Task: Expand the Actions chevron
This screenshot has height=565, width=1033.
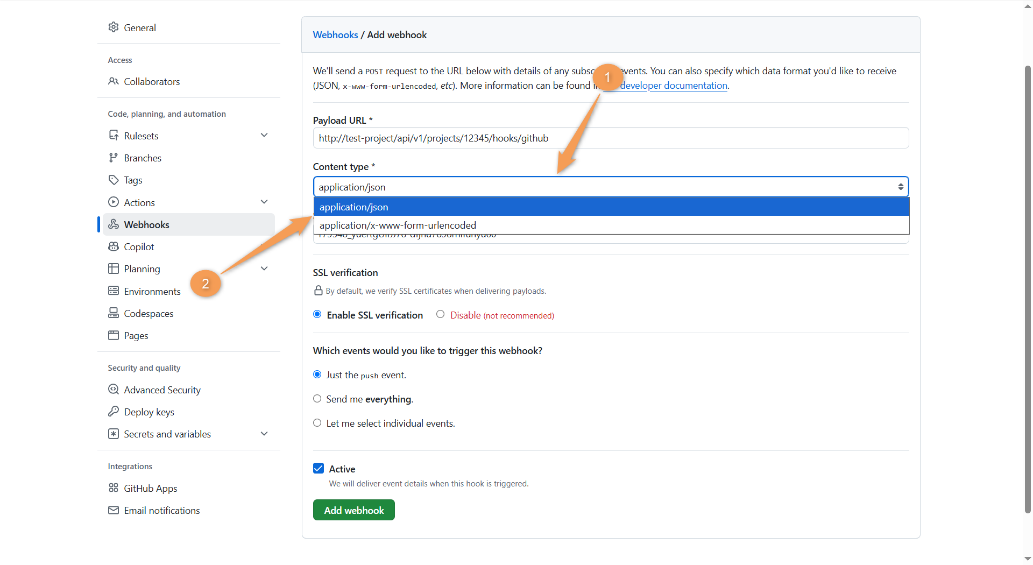Action: 264,202
